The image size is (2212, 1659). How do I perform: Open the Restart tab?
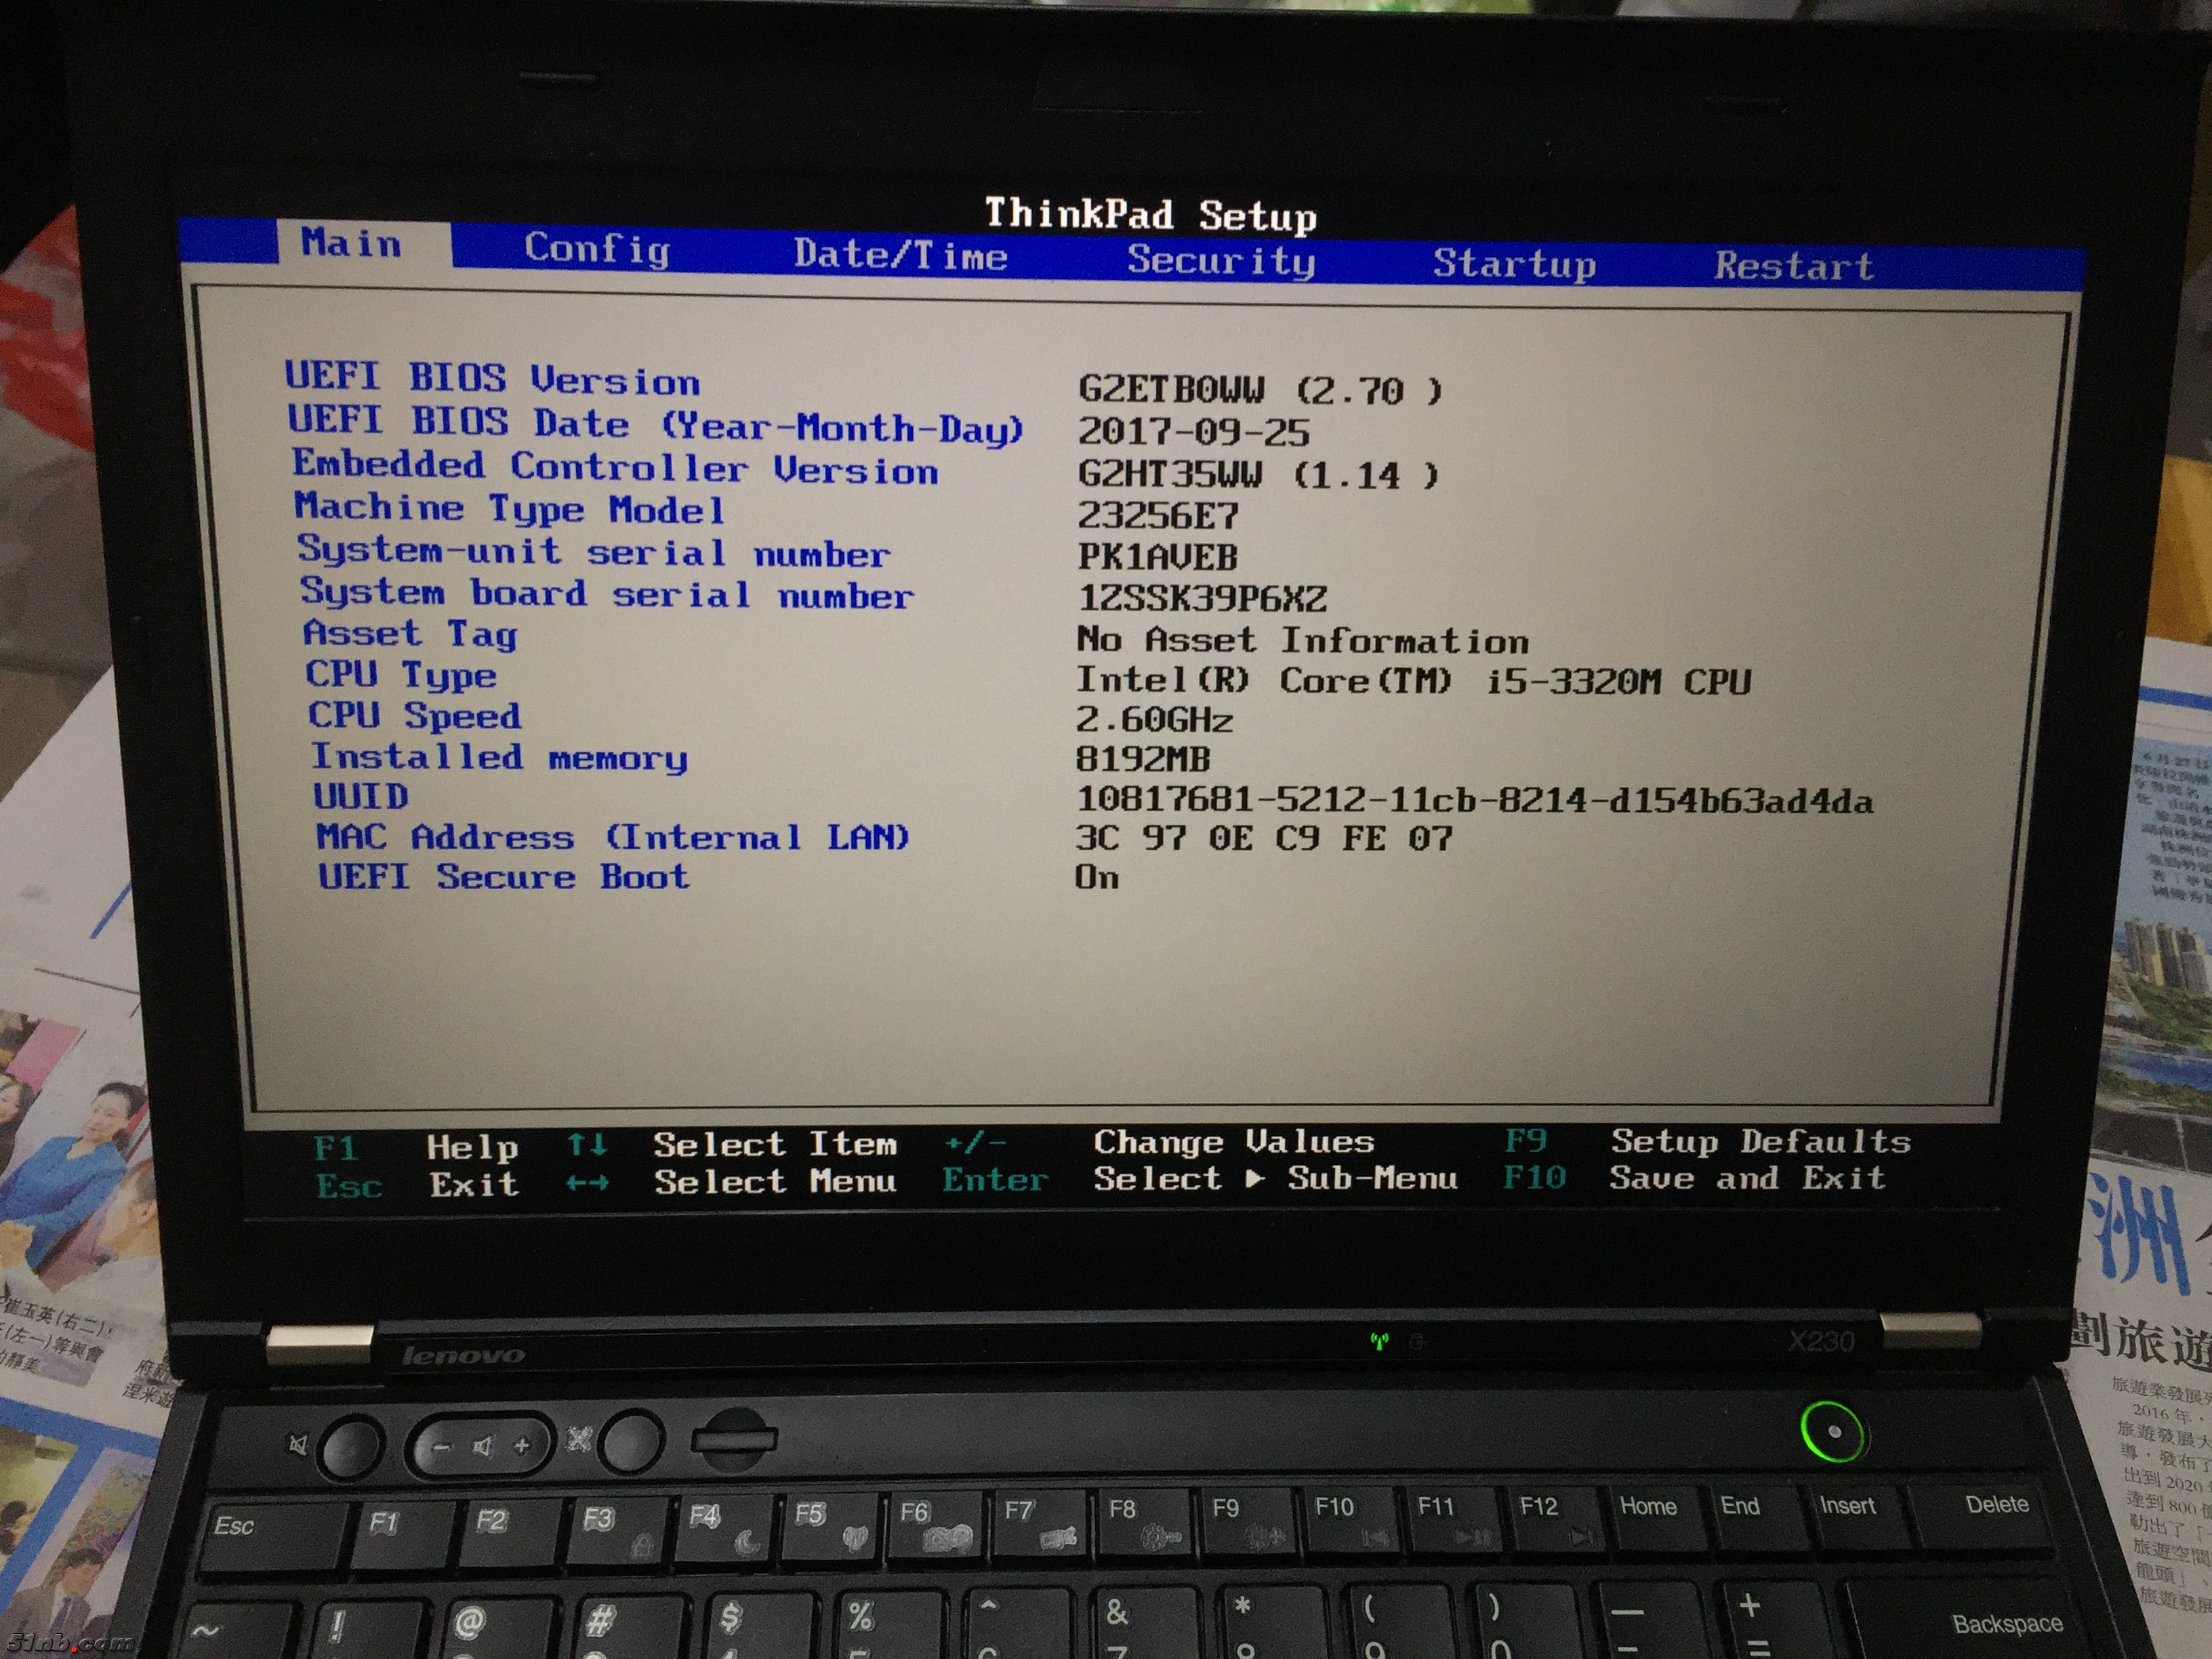pyautogui.click(x=1794, y=266)
